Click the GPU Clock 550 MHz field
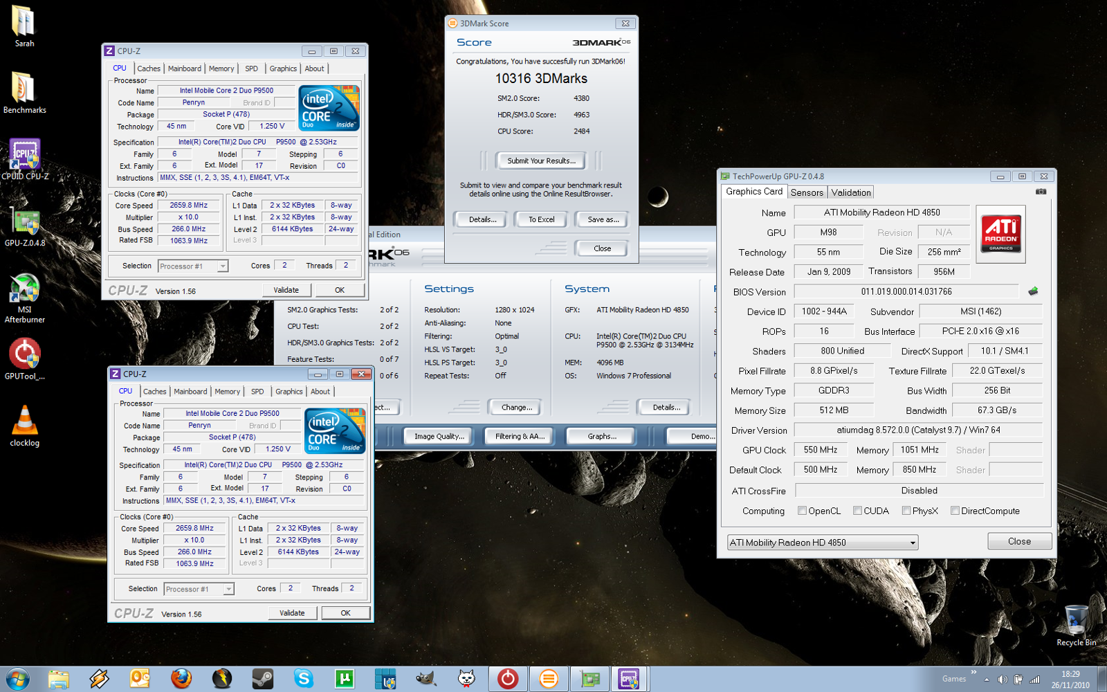This screenshot has width=1107, height=692. (x=821, y=450)
